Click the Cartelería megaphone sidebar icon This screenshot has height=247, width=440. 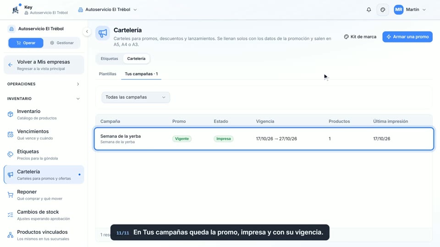click(x=11, y=175)
